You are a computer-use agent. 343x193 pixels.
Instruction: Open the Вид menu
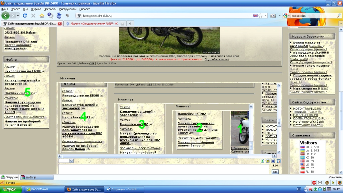click(25, 9)
